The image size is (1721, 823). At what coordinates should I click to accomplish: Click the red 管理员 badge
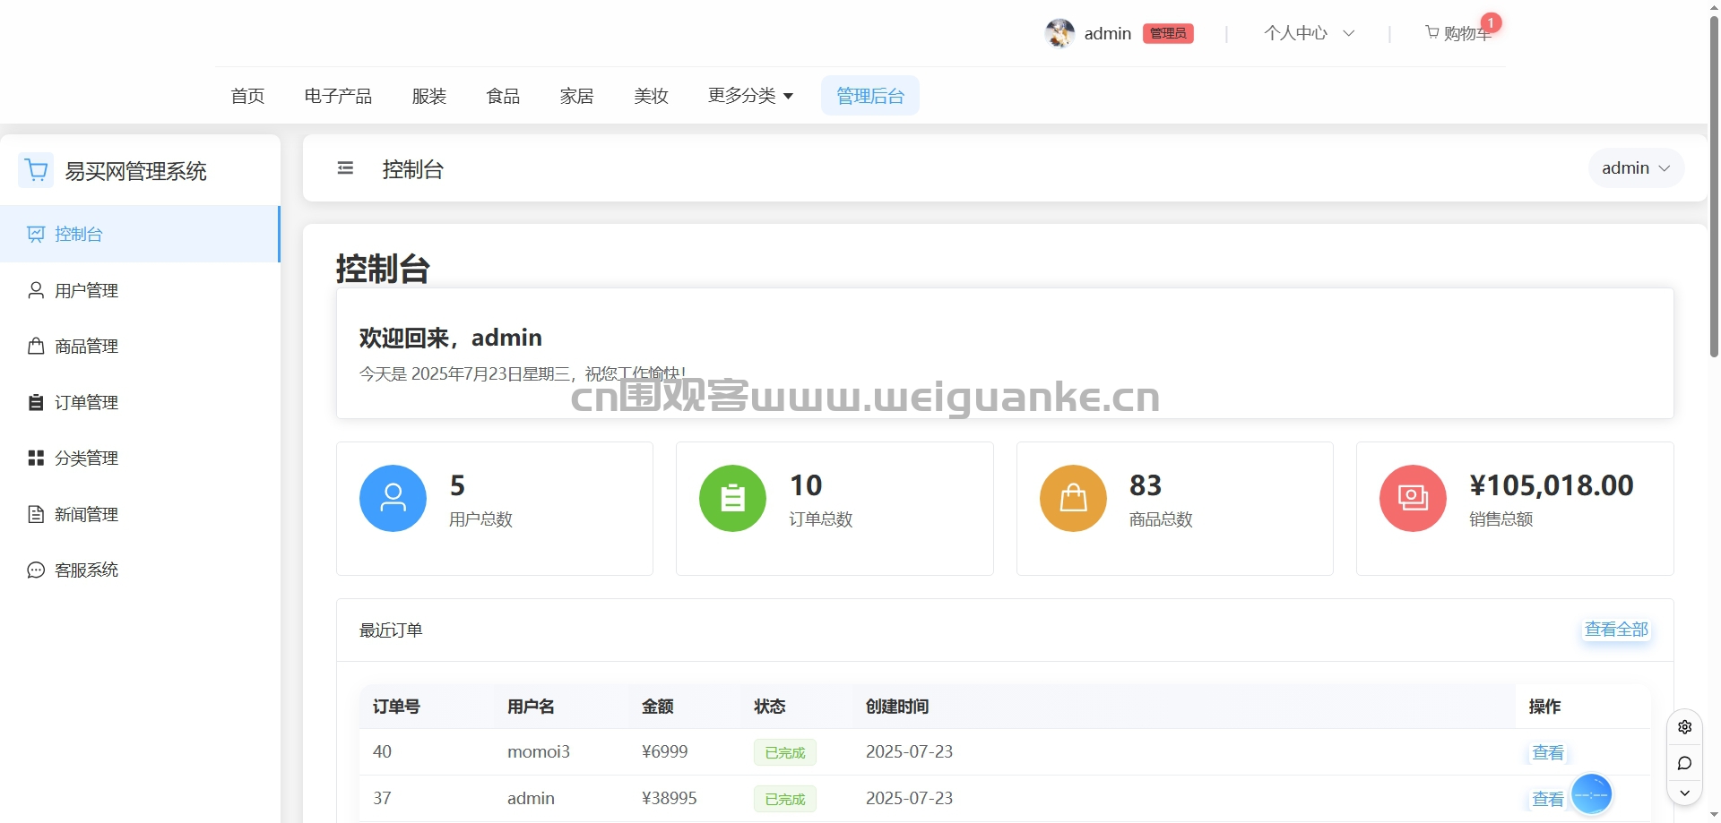[1168, 33]
